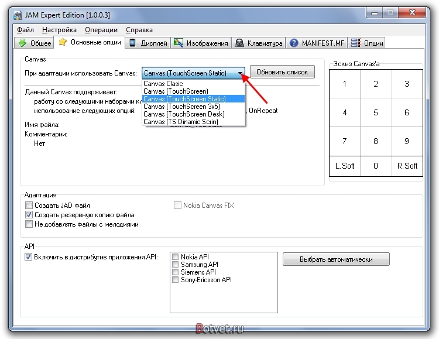Viewport: 439px width, 339px height.
Task: Click the question mark icon on MANIFEST.MF tab
Action: pos(294,43)
